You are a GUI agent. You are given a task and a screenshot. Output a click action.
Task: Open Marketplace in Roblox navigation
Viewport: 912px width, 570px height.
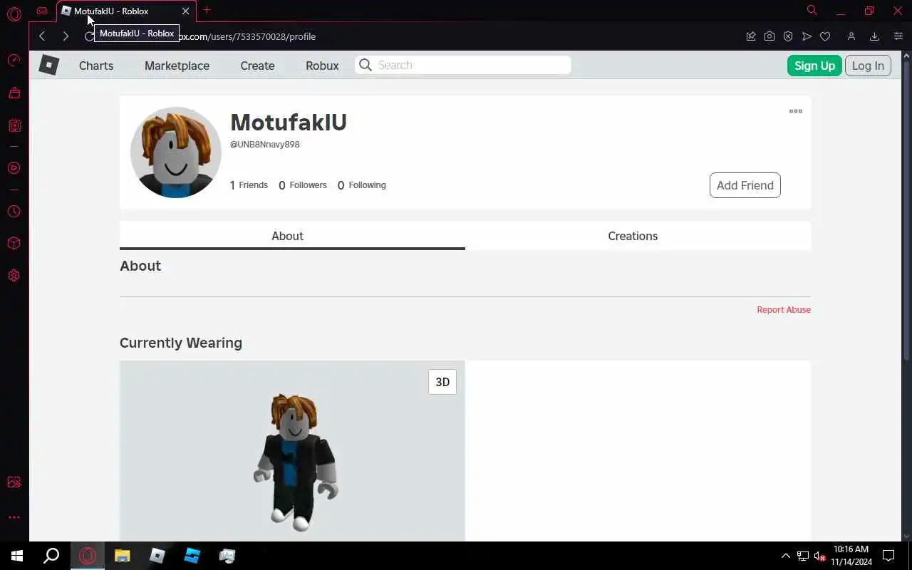coord(177,66)
